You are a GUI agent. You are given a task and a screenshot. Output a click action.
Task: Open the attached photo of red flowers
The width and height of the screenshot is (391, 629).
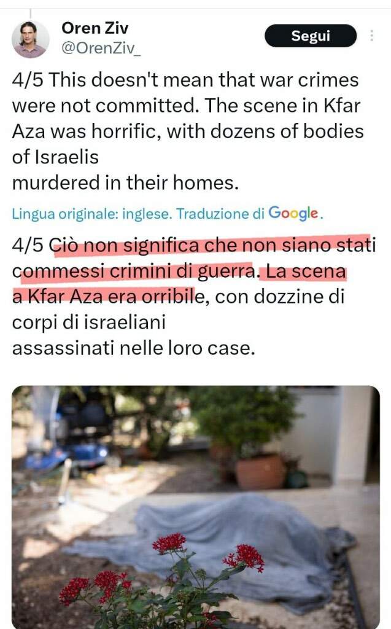point(196,507)
